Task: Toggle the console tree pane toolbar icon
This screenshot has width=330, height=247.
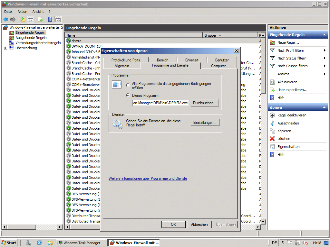Action: [x=31, y=20]
